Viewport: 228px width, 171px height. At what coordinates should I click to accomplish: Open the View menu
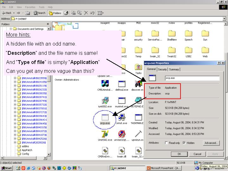pyautogui.click(x=19, y=7)
